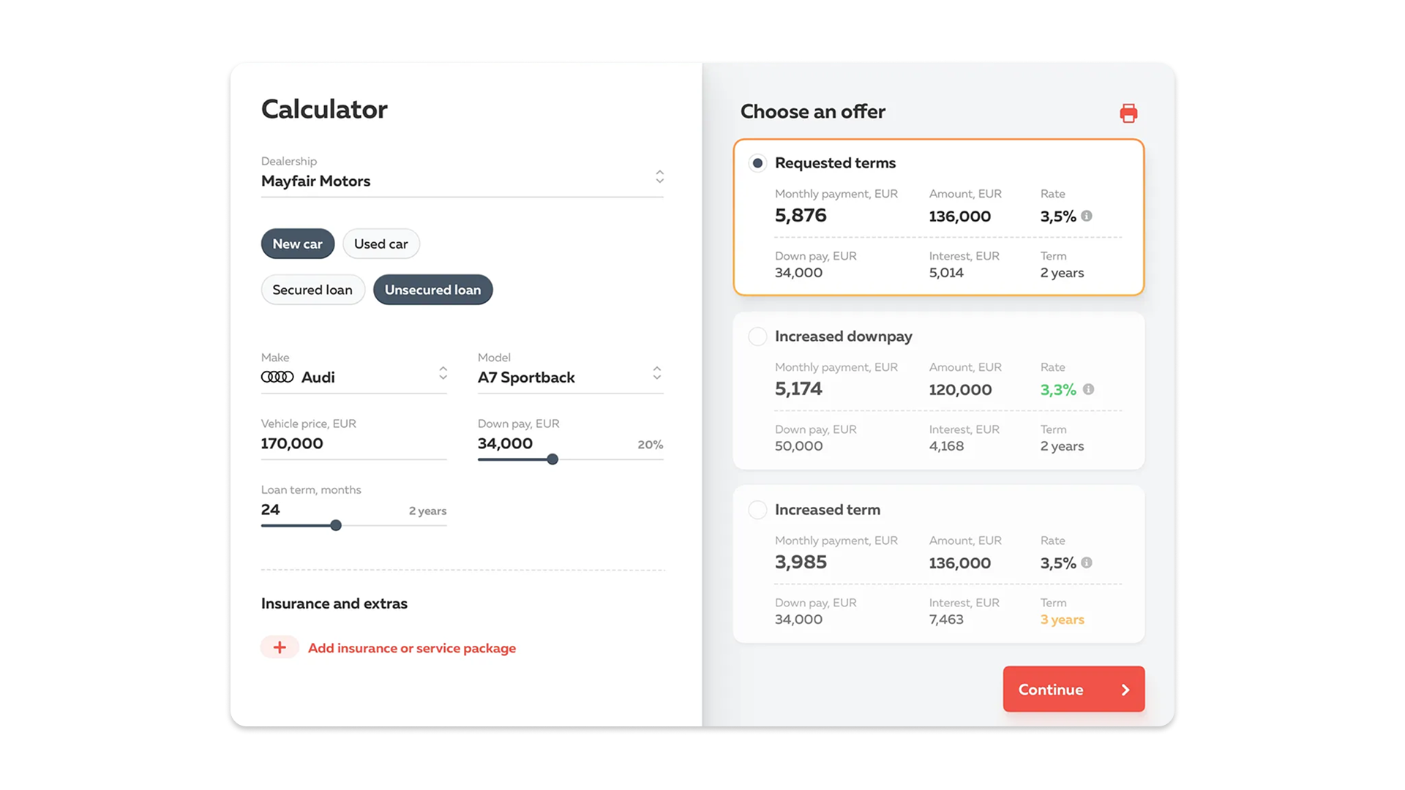The height and width of the screenshot is (790, 1405).
Task: Click the red plus icon for insurance
Action: (x=280, y=647)
